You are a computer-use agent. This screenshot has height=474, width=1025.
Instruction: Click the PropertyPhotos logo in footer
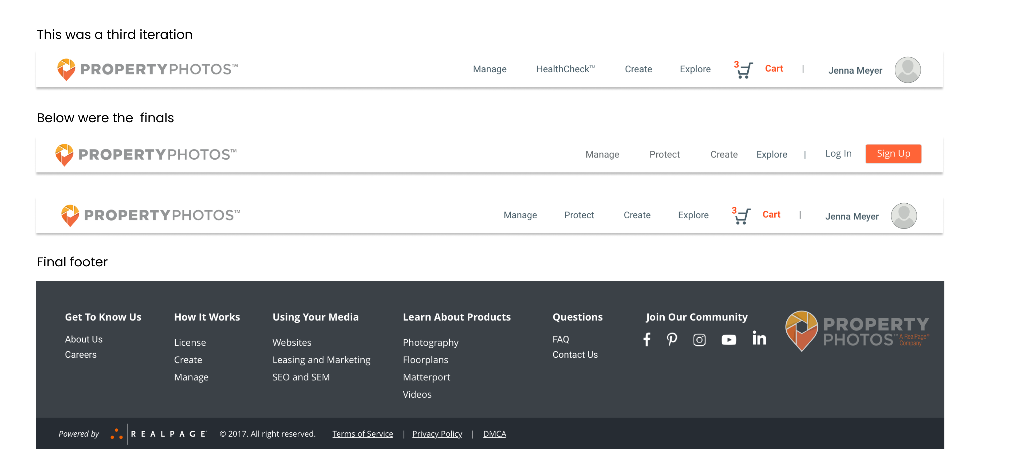tap(857, 331)
